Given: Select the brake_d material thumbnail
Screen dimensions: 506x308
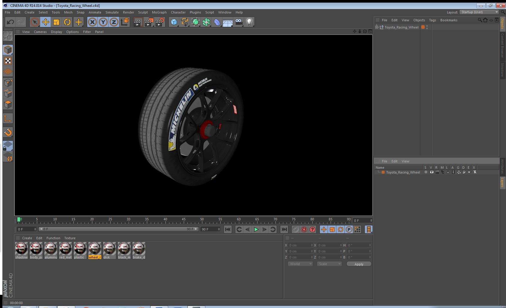Looking at the screenshot, I should [139, 251].
